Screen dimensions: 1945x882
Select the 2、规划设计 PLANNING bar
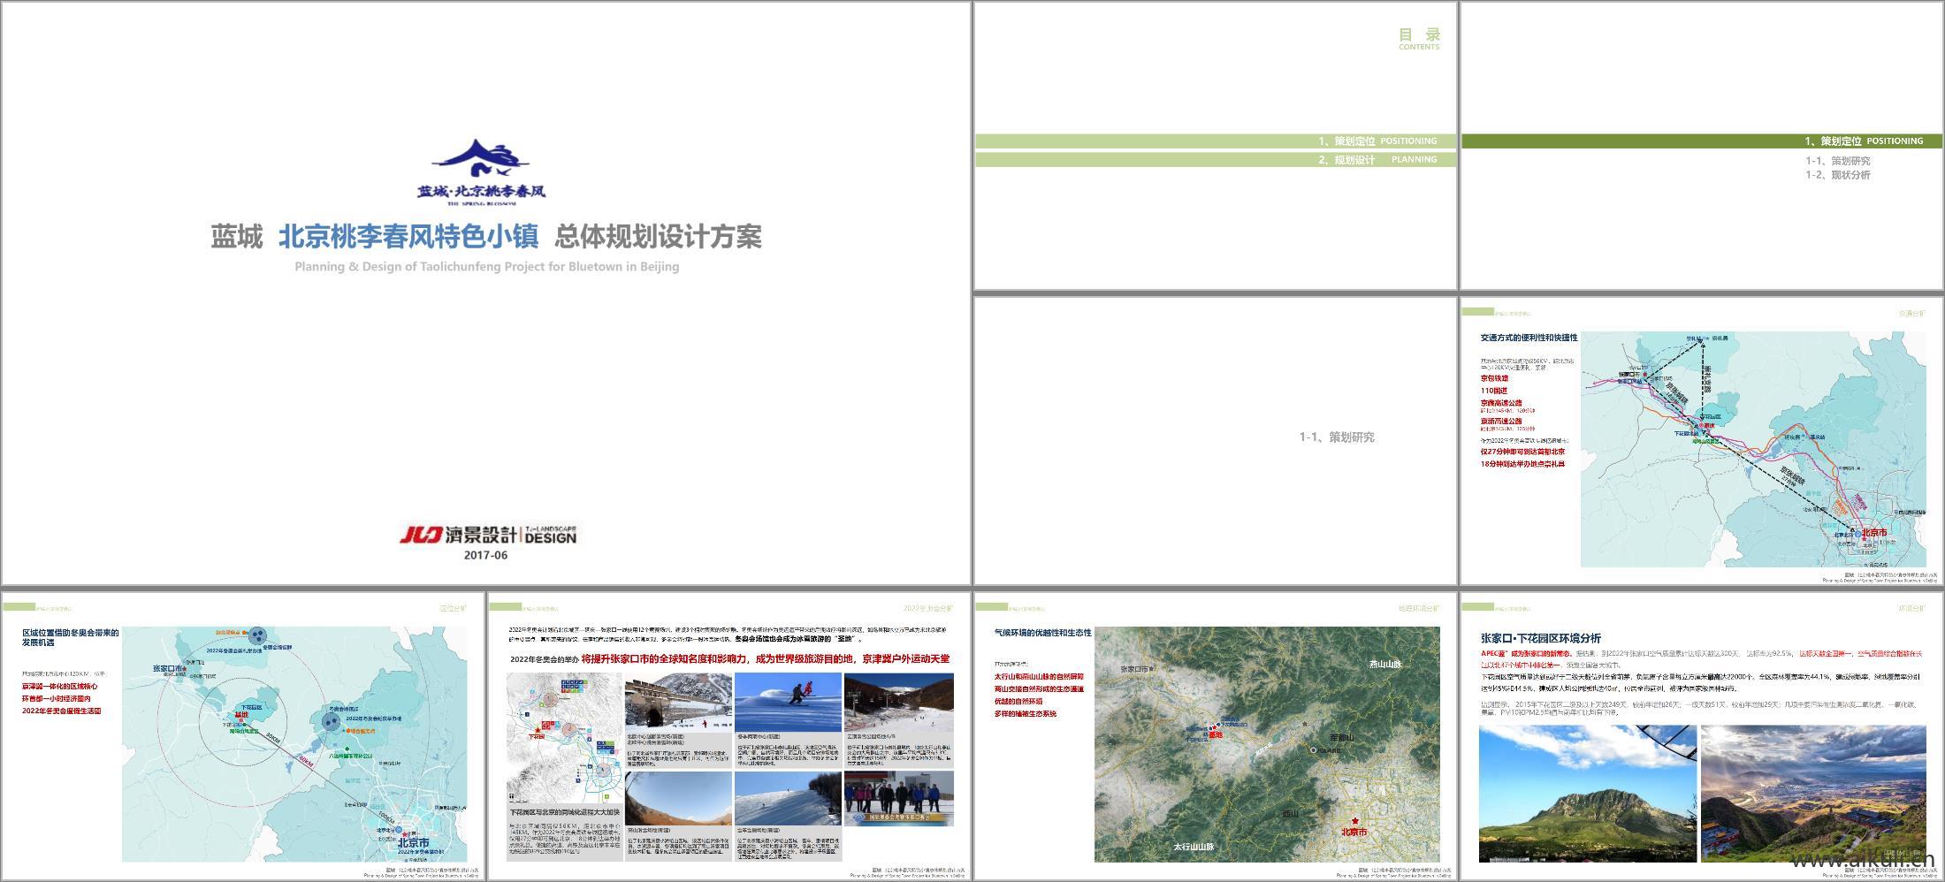(1215, 160)
